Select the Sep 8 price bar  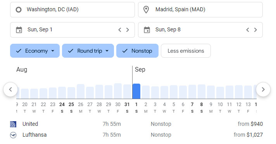[x=202, y=92]
